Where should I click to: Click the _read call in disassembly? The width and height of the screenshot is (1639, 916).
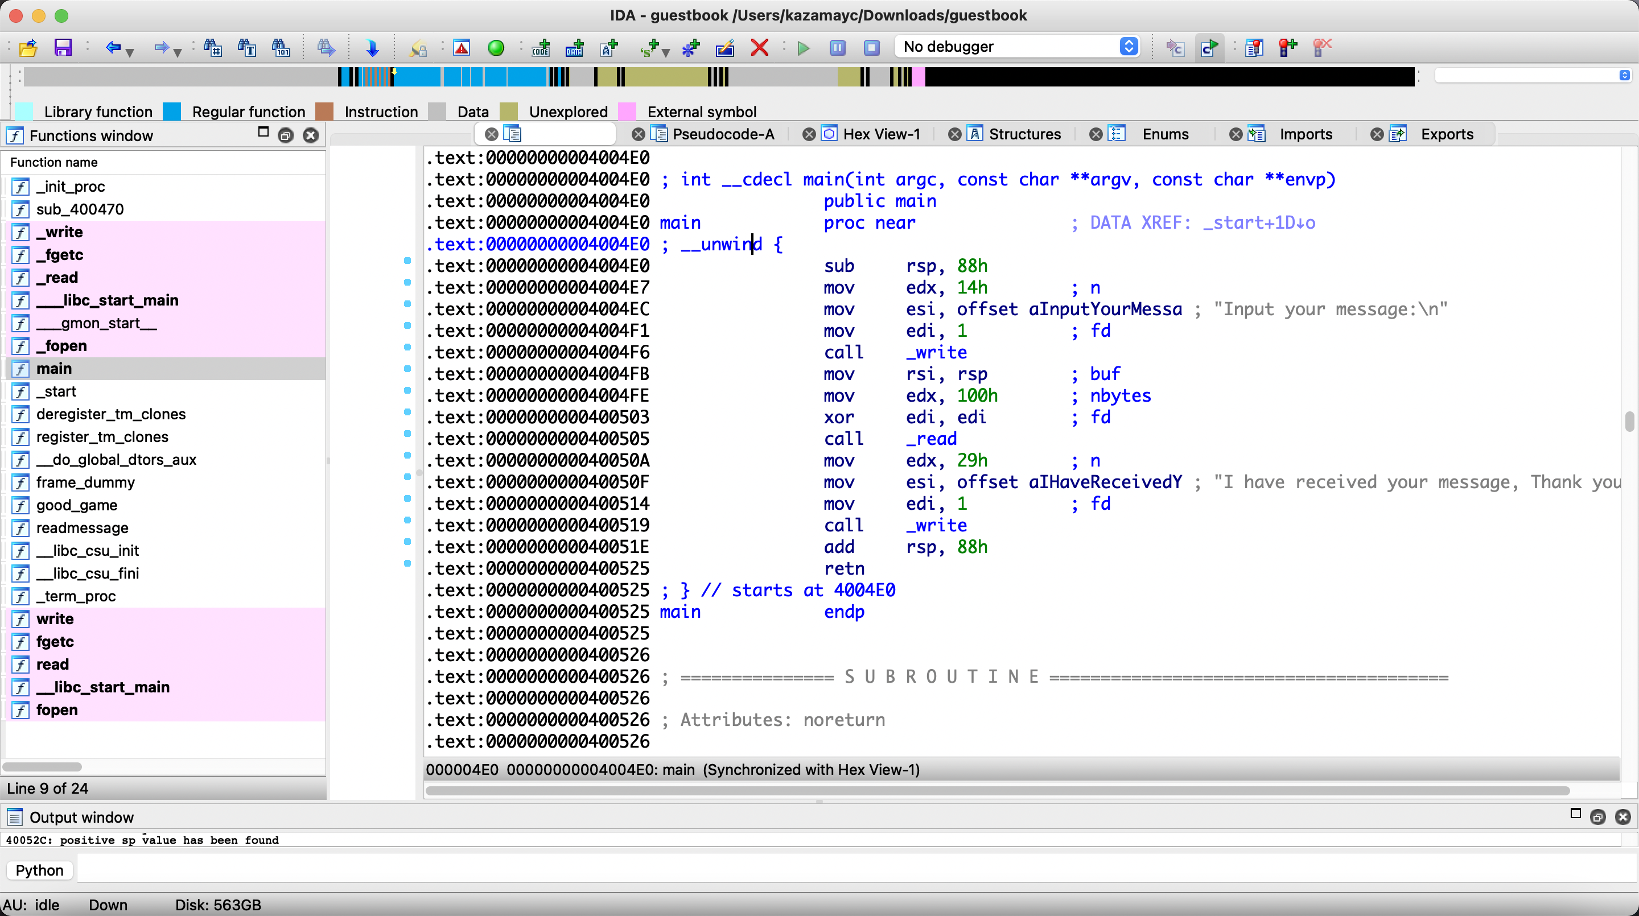pos(932,439)
